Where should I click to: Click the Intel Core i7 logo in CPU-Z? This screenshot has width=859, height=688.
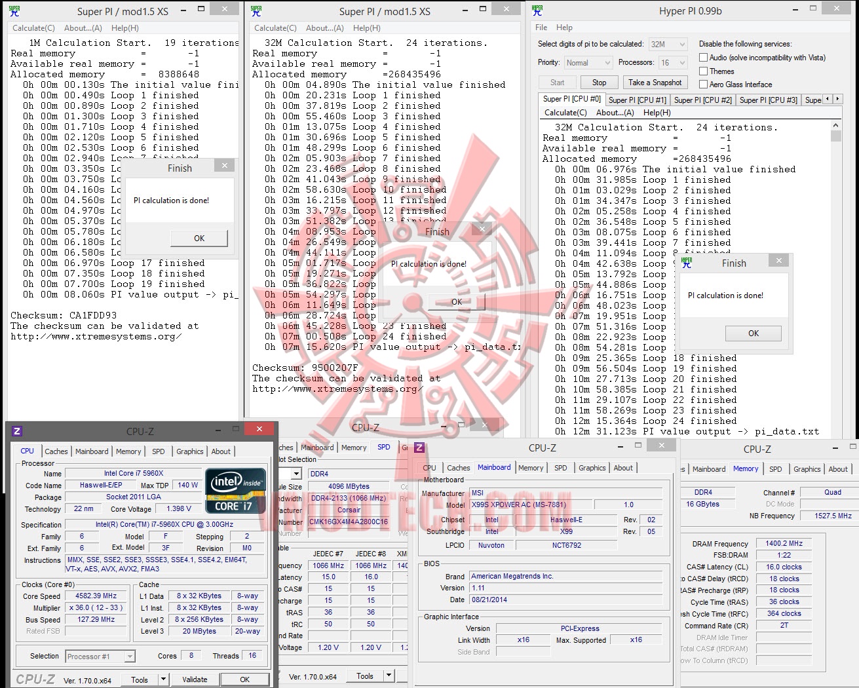click(x=235, y=491)
